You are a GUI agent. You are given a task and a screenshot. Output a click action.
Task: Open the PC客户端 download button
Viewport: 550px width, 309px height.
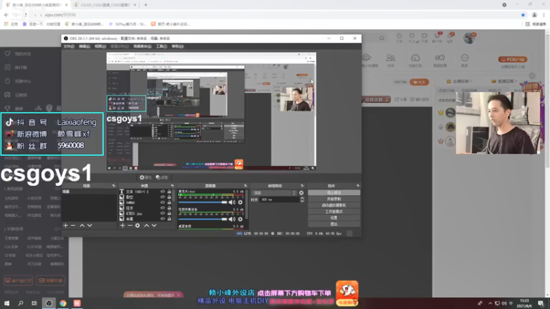pyautogui.click(x=512, y=59)
